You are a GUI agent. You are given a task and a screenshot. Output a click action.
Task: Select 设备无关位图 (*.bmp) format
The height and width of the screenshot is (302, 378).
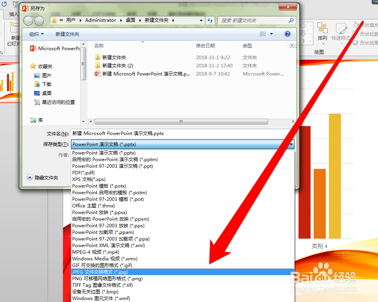point(183,291)
